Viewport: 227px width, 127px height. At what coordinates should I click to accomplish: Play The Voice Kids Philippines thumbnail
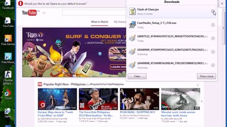coord(98,99)
